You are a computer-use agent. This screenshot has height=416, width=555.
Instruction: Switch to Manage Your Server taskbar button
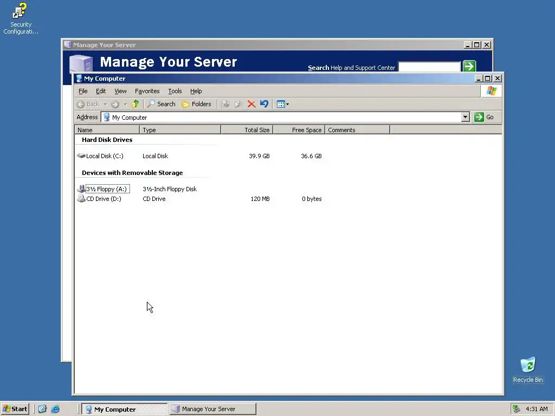coord(212,409)
